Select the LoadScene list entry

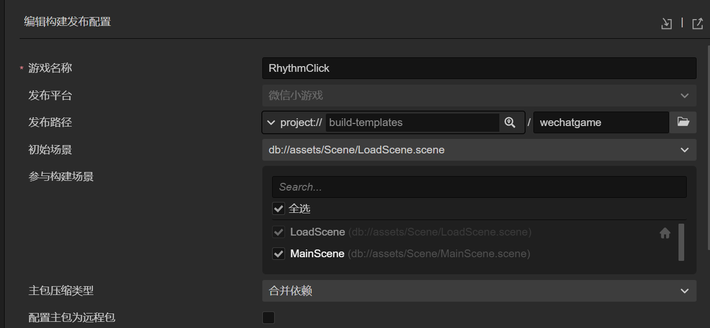point(318,232)
